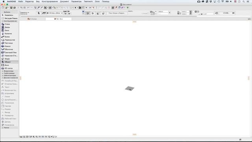Open the layer dropdown Интерьер_объекты
This screenshot has width=252, height=142.
point(55,13)
